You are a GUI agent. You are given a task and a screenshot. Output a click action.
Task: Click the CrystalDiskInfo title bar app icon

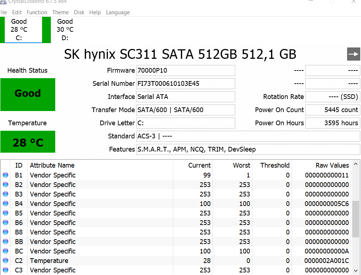(3, 1)
